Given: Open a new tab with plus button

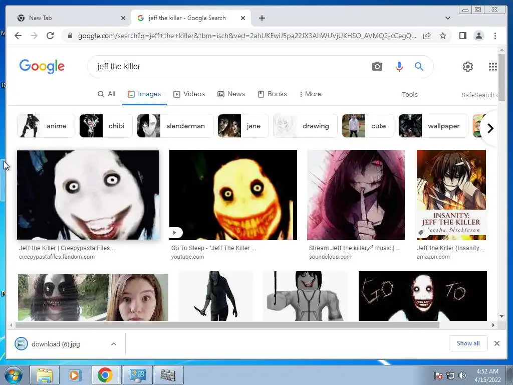Looking at the screenshot, I should (262, 18).
